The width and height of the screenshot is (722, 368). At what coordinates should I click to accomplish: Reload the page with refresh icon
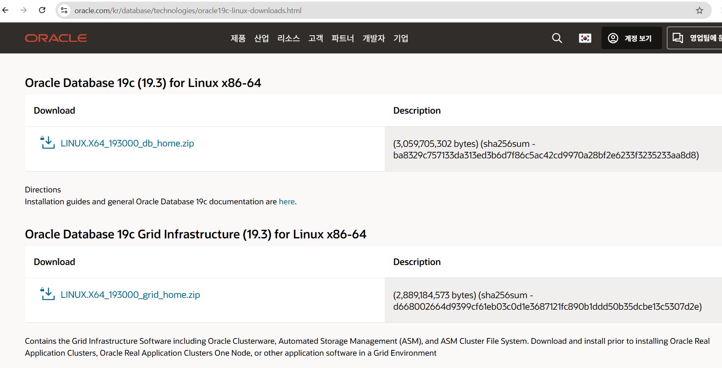point(42,10)
